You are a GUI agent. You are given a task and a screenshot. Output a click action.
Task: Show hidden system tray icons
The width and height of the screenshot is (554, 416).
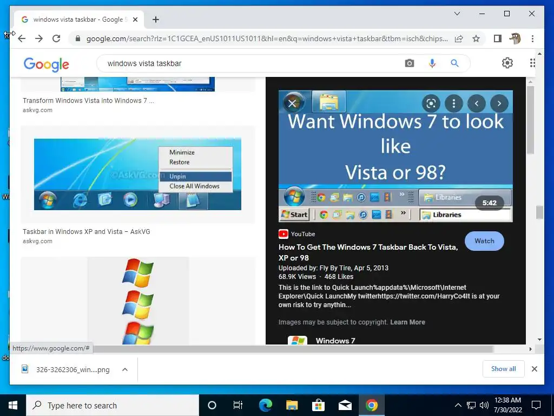(x=458, y=405)
